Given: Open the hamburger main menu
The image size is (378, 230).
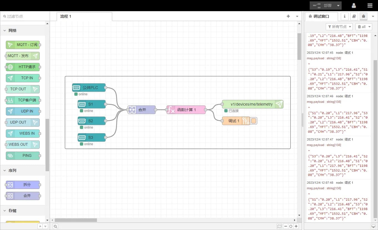Looking at the screenshot, I should click(x=370, y=6).
